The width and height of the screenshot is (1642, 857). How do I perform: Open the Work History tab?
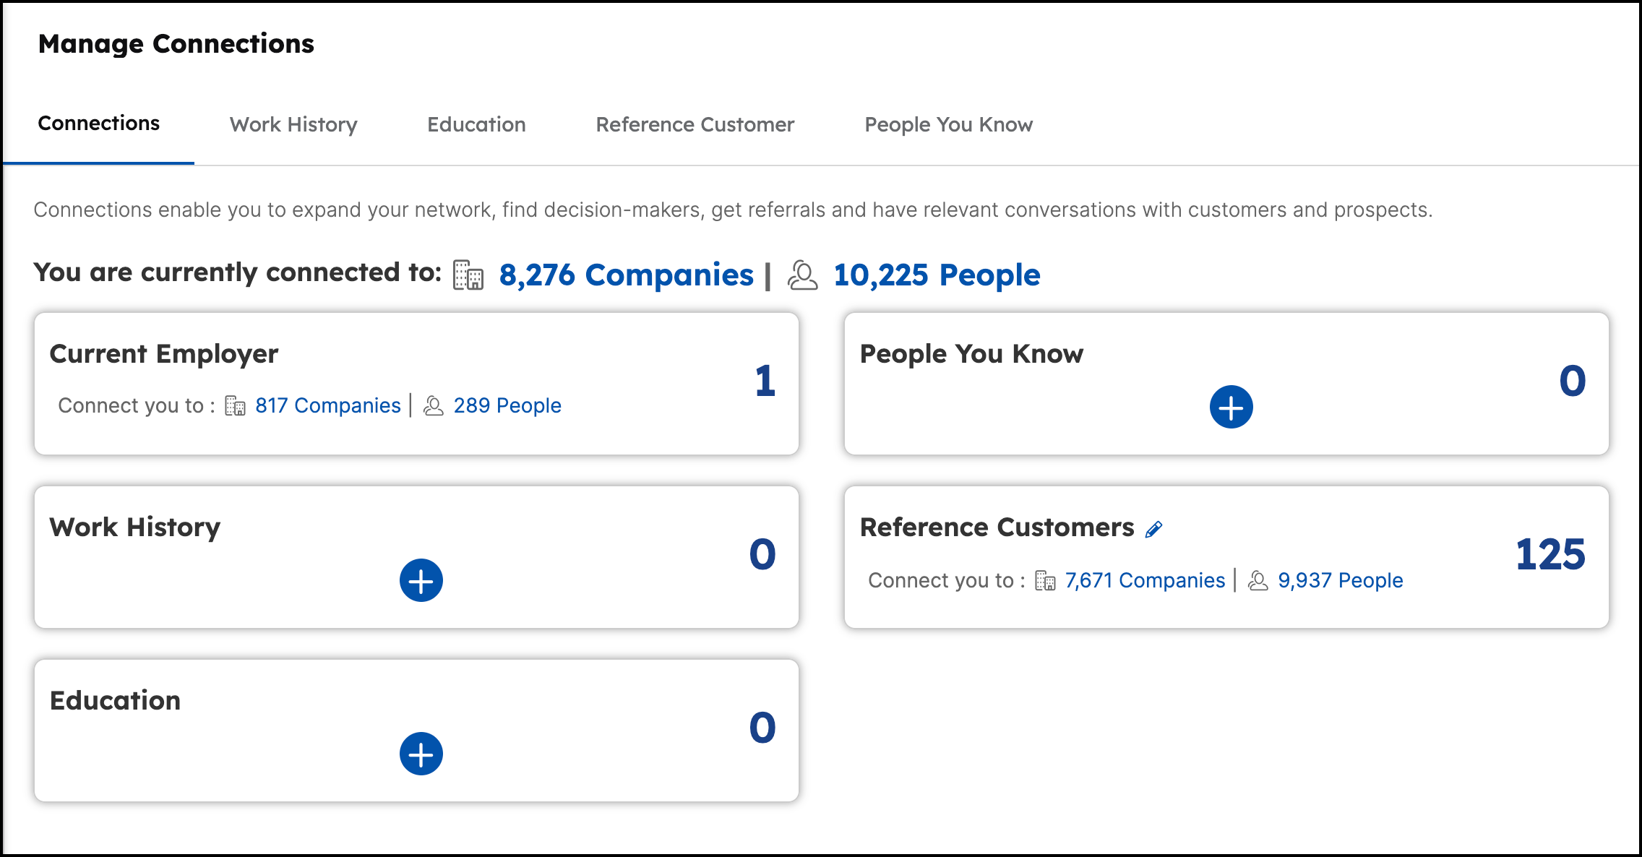[x=293, y=124]
